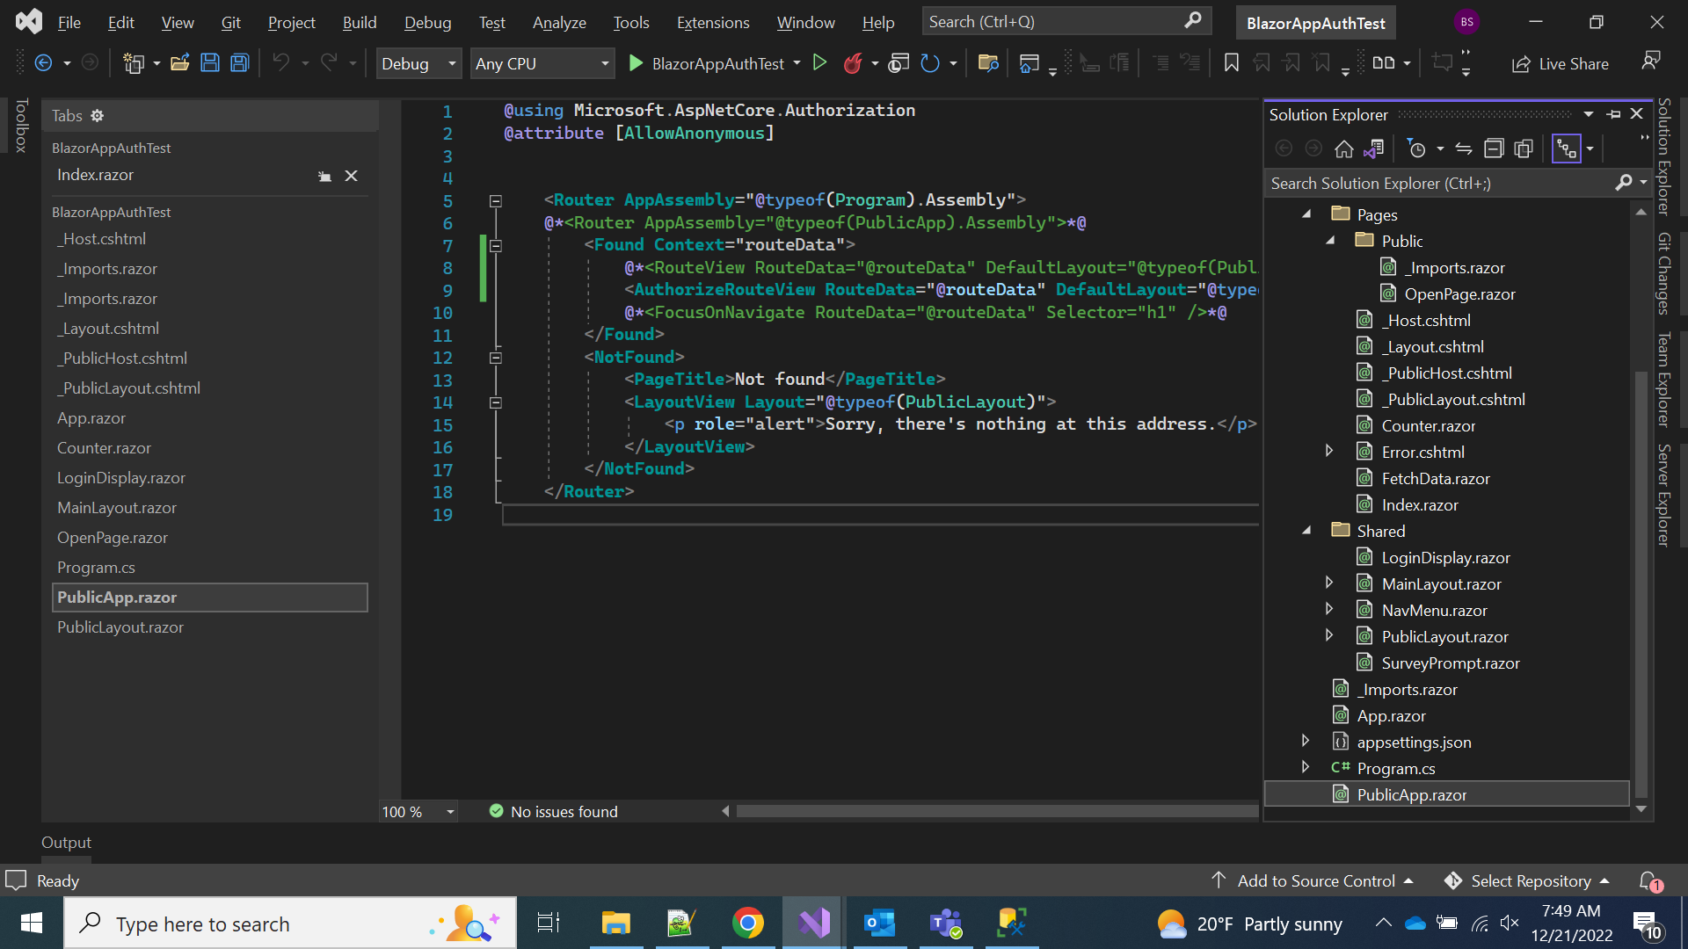
Task: Start debugging BlazorAppAuthTest with the green run arrow
Action: pos(636,63)
